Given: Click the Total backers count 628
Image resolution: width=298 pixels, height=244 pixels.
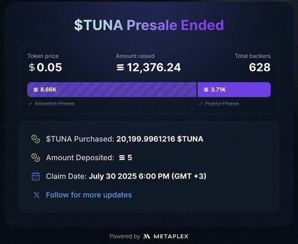Looking at the screenshot, I should click(260, 67).
